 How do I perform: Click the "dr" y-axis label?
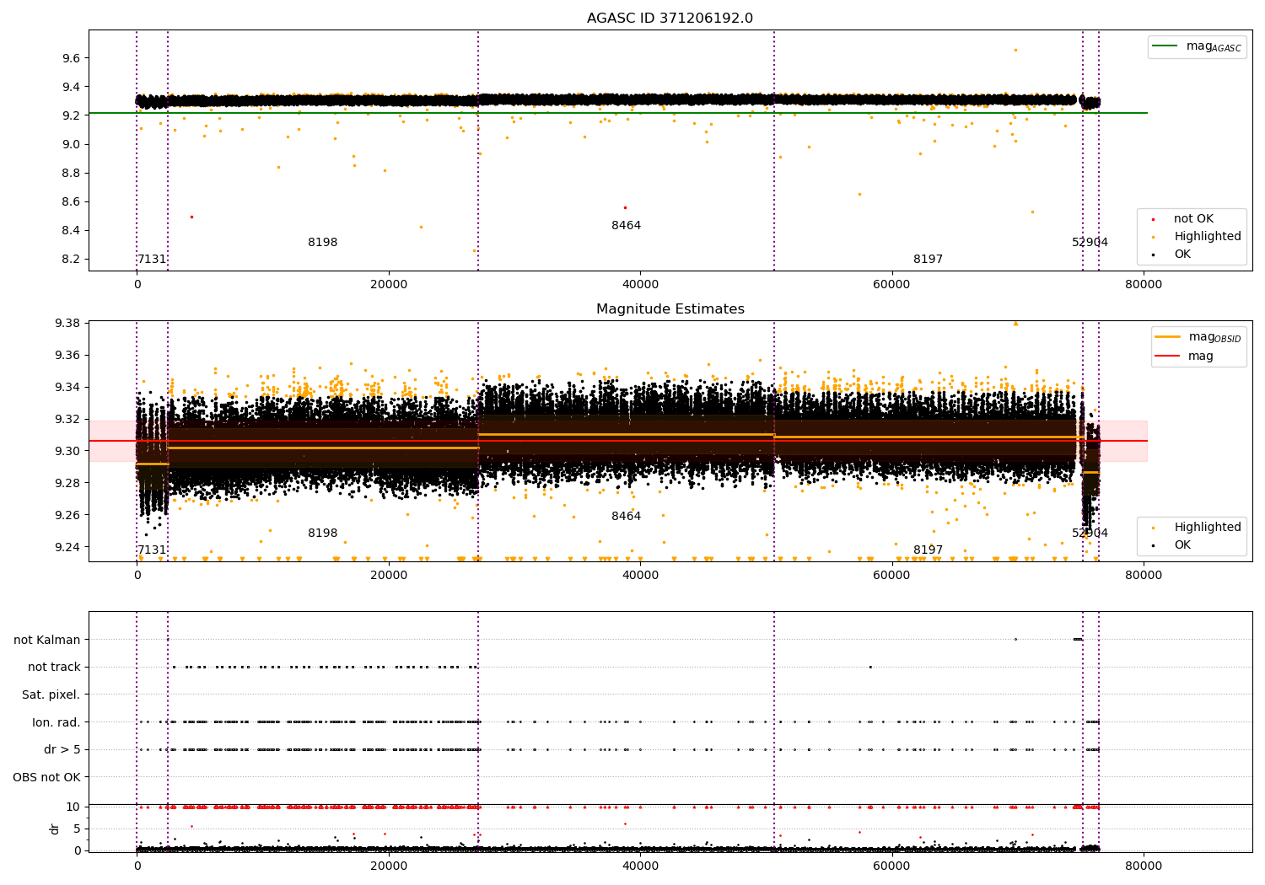coord(55,829)
